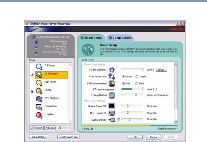Adjust the Monitor Power OFF slider
The height and width of the screenshot is (142, 207).
pos(132,106)
